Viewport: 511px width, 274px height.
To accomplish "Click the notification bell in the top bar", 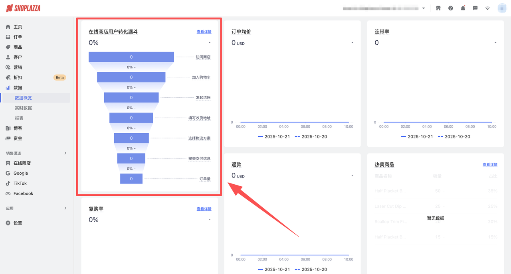I will click(463, 8).
